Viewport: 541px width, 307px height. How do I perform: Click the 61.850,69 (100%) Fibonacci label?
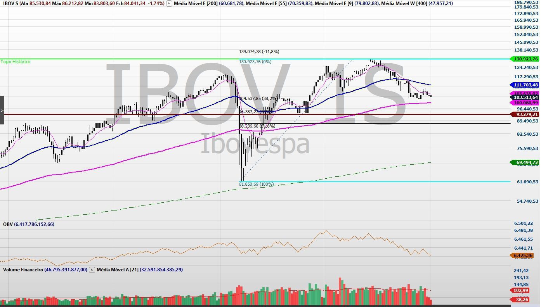click(256, 184)
